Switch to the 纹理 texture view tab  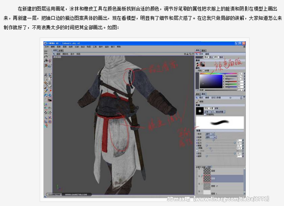[x=61, y=50]
